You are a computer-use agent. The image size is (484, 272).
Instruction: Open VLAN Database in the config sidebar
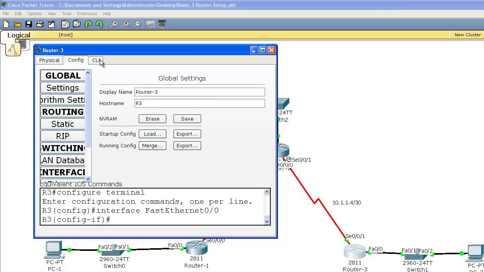click(63, 160)
